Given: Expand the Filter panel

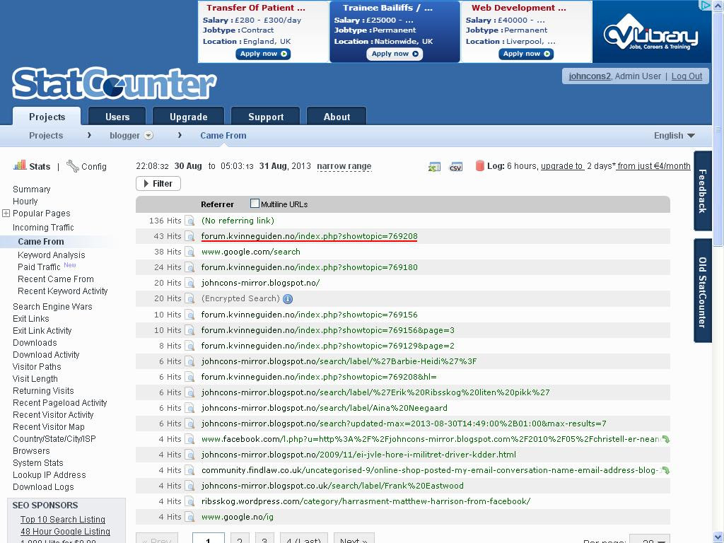Looking at the screenshot, I should tap(158, 184).
